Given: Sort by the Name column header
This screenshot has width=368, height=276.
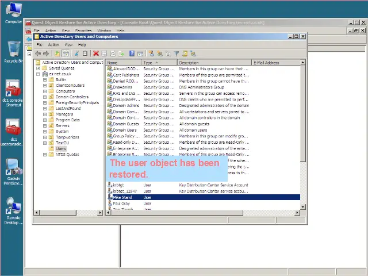Looking at the screenshot, I should point(124,63).
